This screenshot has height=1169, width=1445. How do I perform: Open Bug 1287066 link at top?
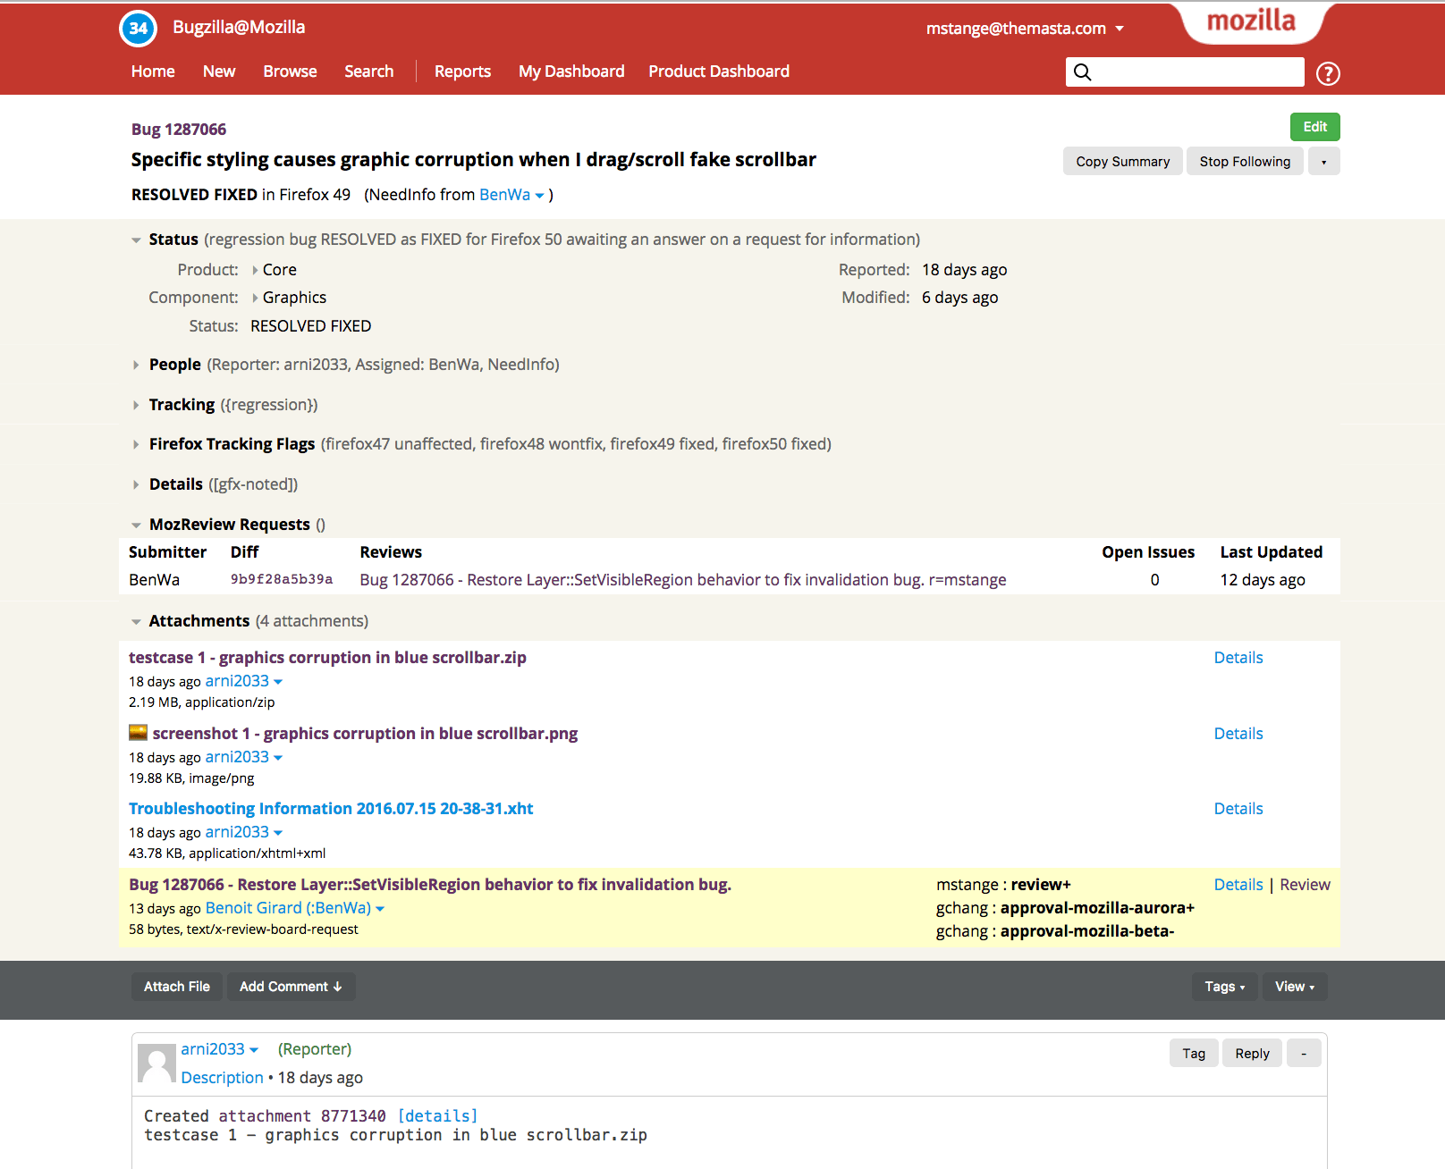click(179, 130)
